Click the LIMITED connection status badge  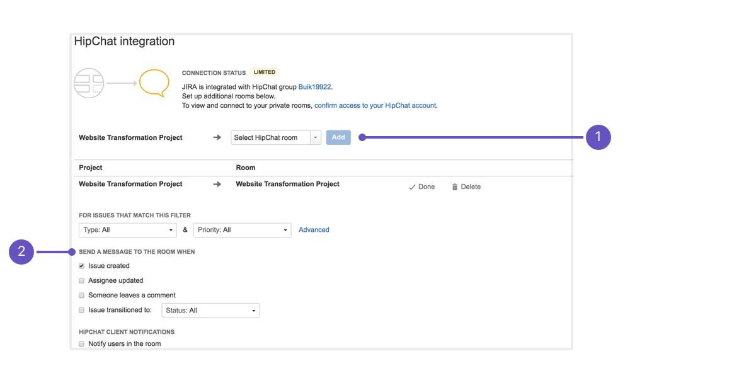pos(265,72)
